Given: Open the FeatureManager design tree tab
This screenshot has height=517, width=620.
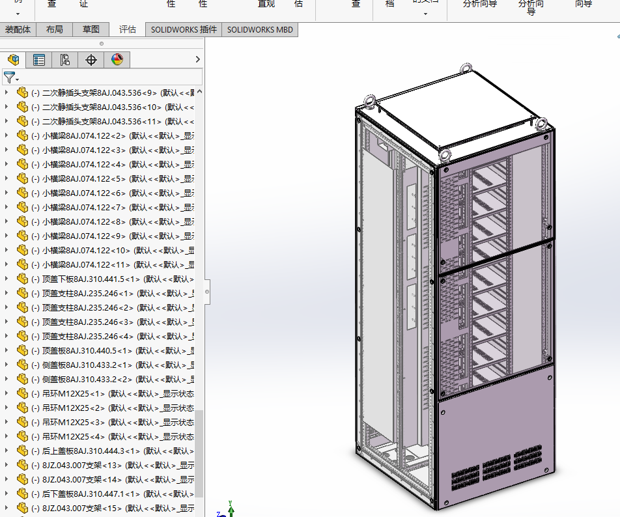Looking at the screenshot, I should [x=13, y=60].
